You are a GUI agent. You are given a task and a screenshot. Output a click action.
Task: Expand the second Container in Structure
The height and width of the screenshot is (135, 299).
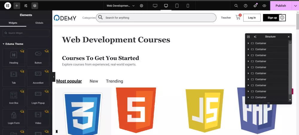tap(248, 49)
